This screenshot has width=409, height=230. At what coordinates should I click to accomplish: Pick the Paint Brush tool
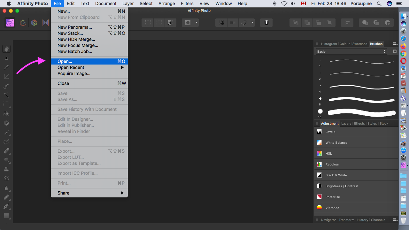point(6,132)
